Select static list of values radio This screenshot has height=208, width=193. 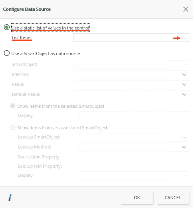tap(7, 27)
